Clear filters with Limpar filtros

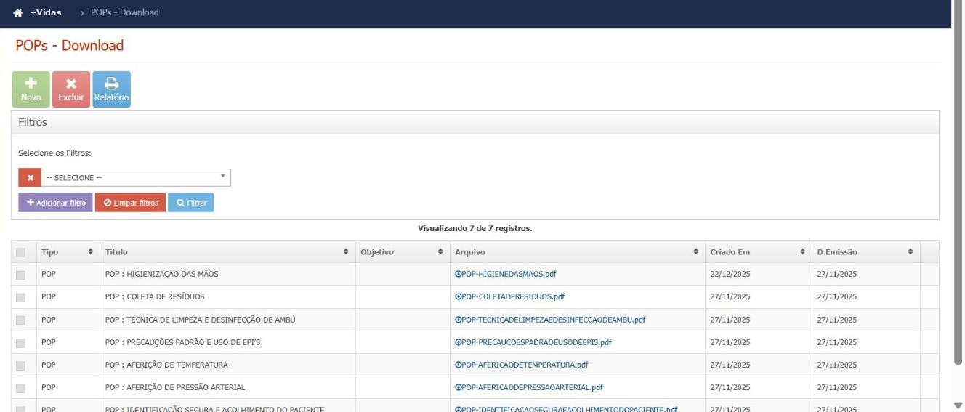(130, 203)
